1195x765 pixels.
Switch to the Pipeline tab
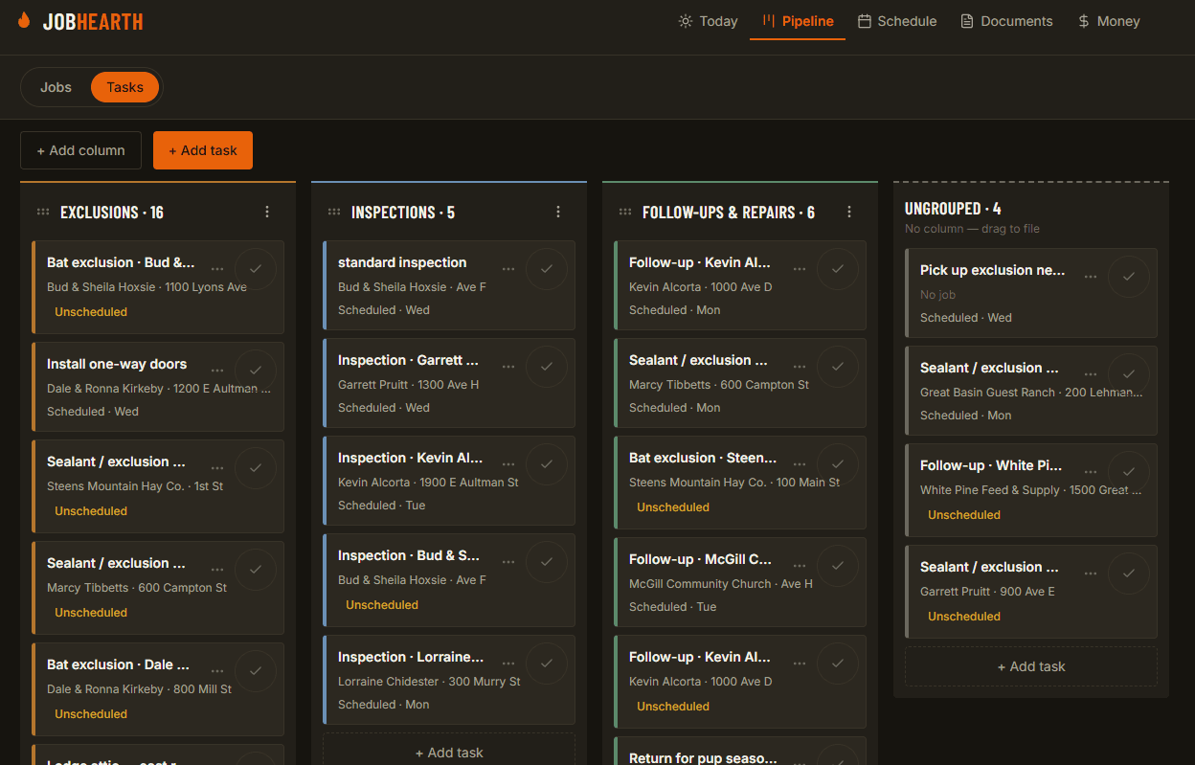798,21
